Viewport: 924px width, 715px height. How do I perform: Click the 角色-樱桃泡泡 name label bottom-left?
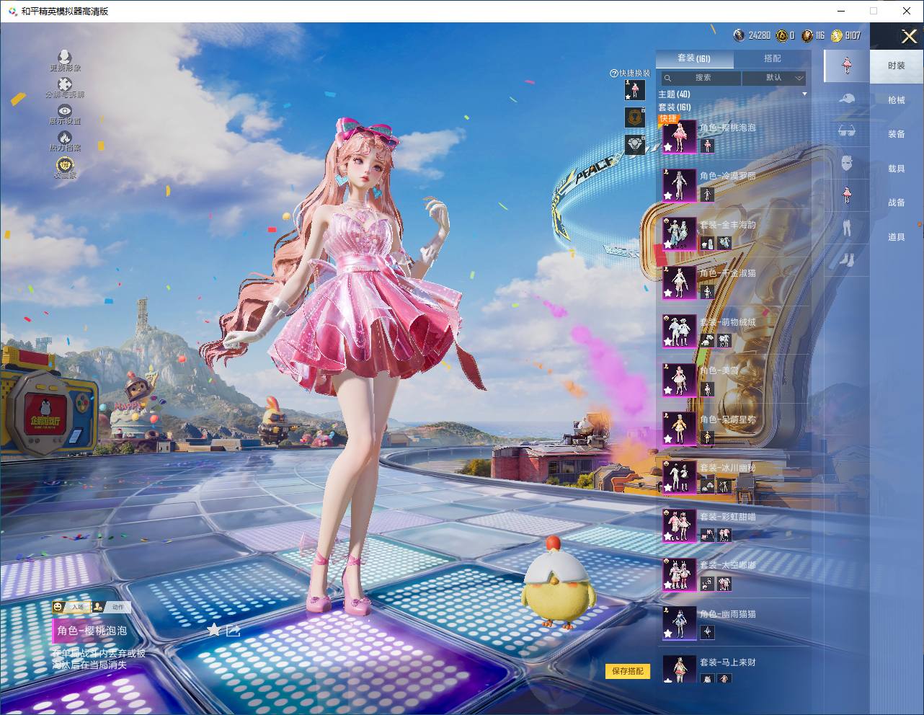tap(92, 631)
